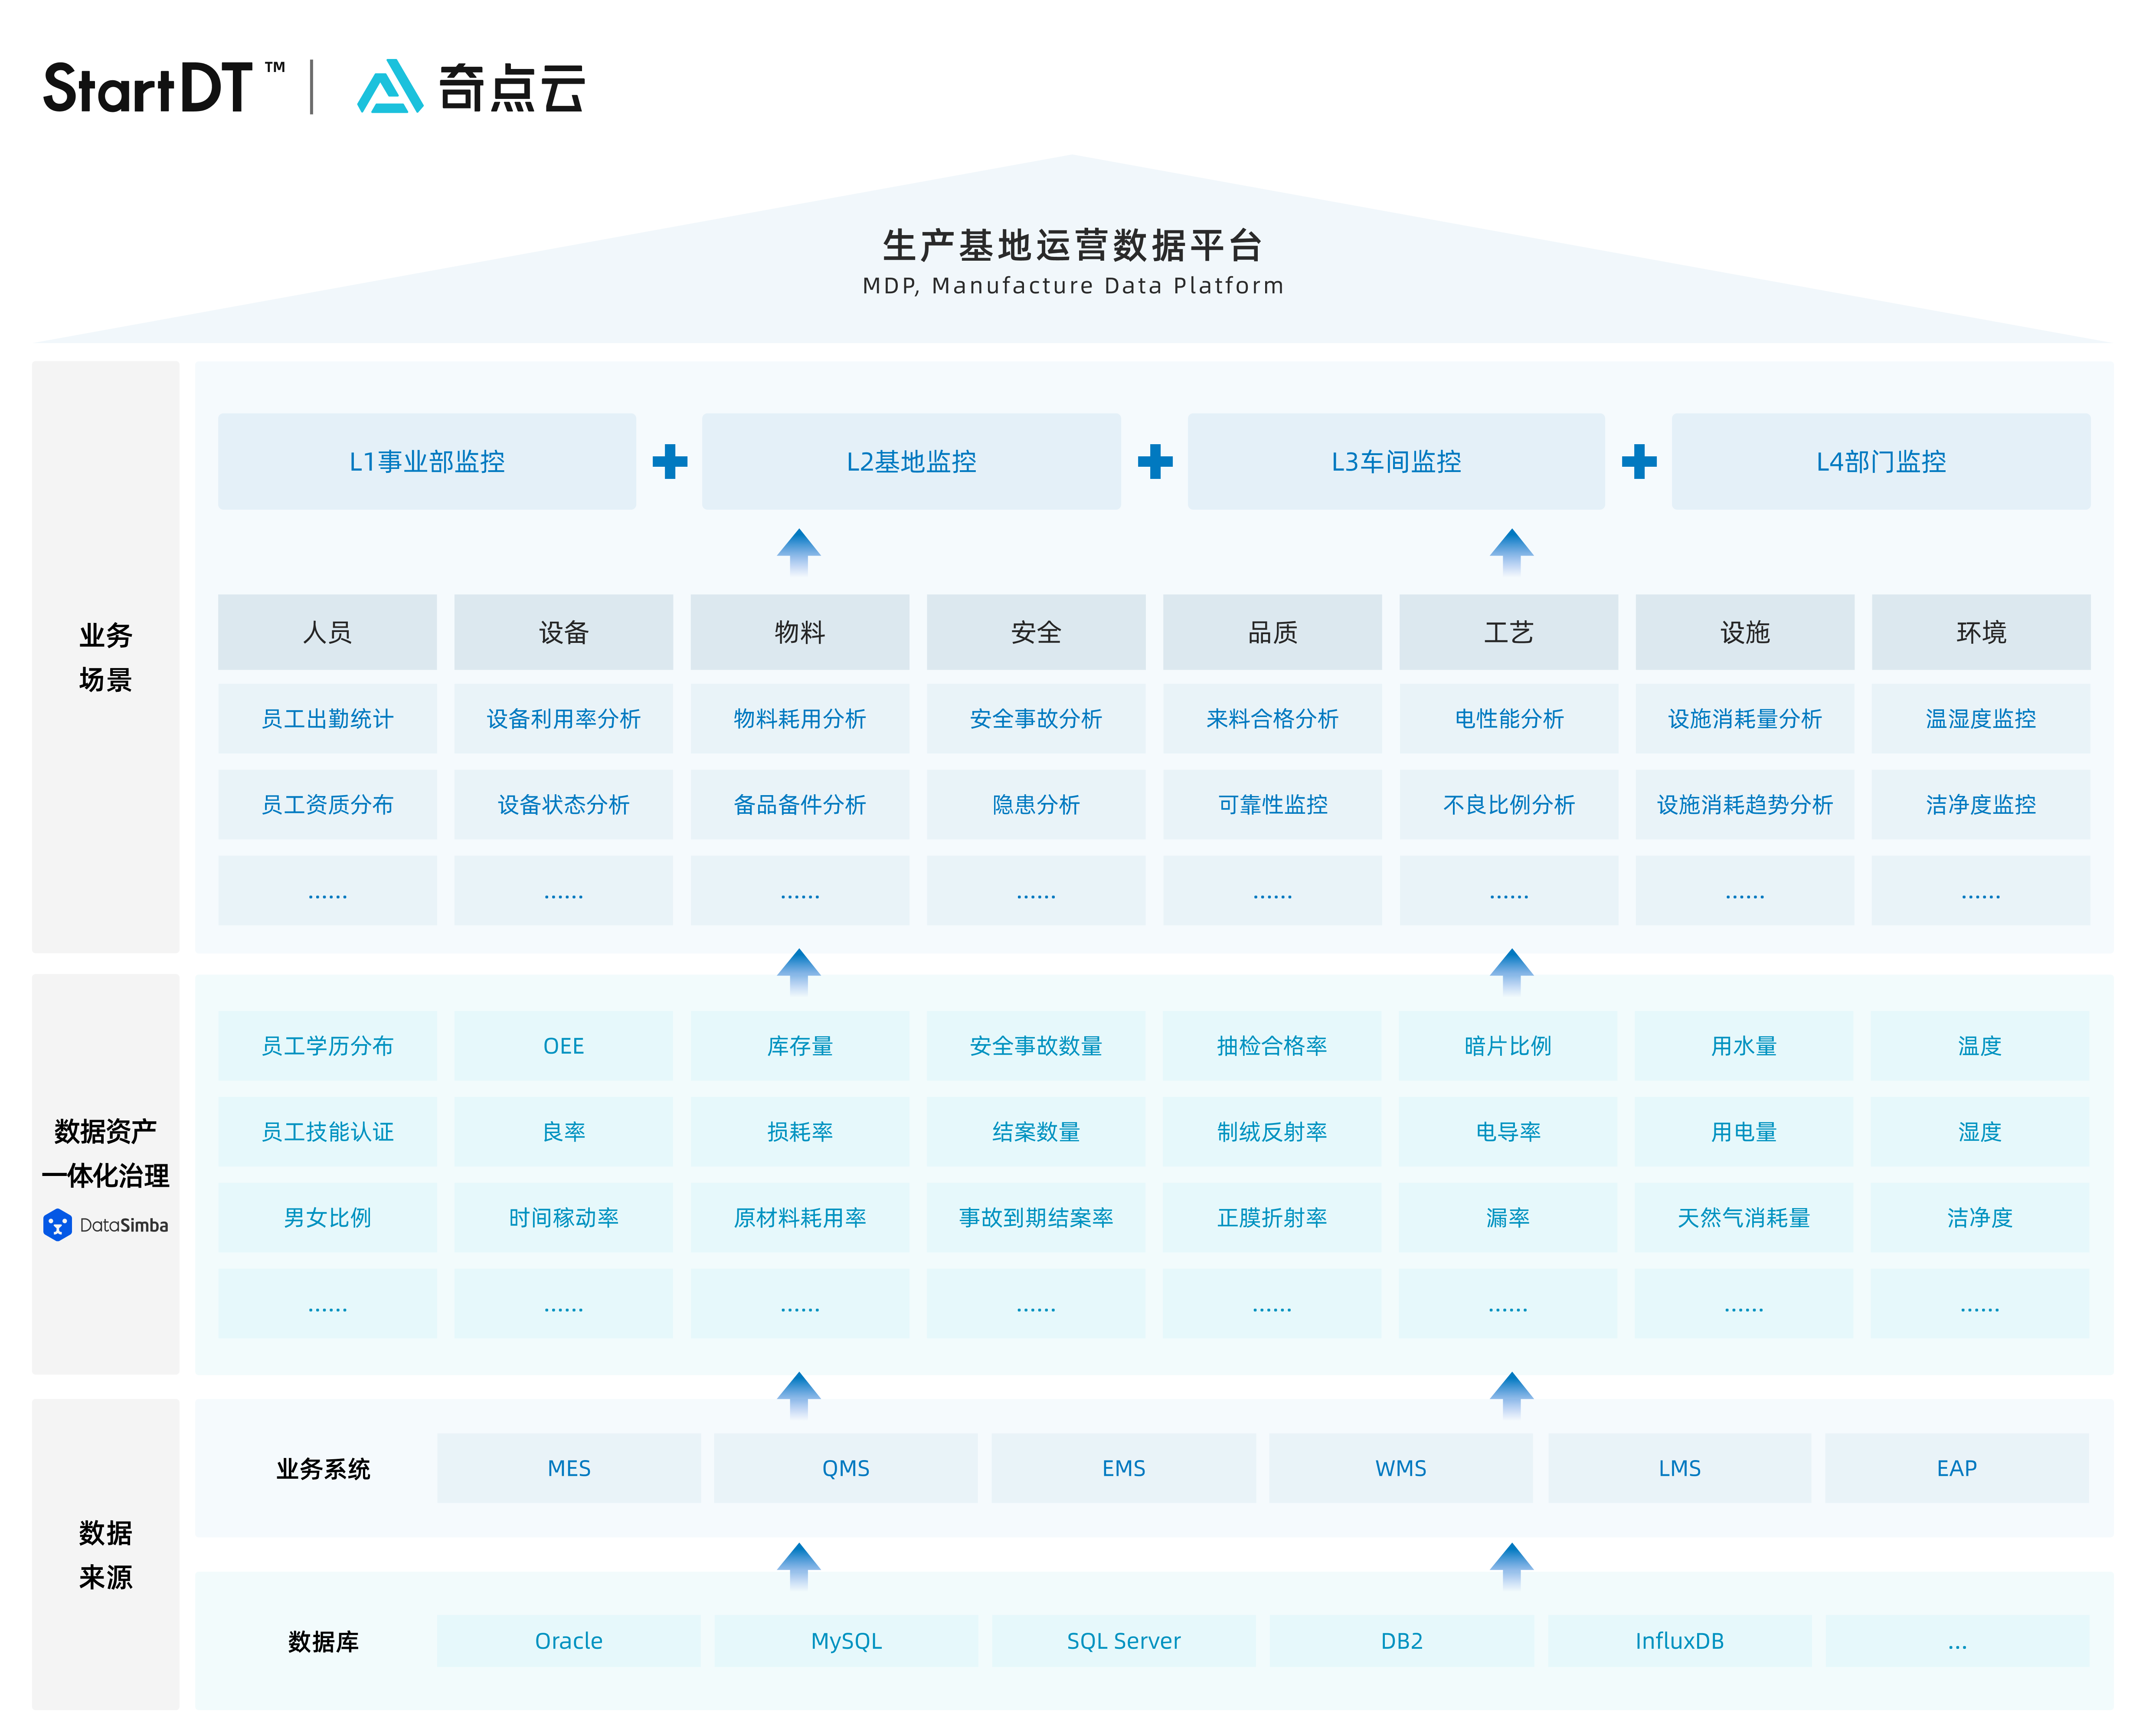Viewport: 2146px width, 1736px height.
Task: Click the 奇点云 triangle logo icon
Action: [390, 86]
